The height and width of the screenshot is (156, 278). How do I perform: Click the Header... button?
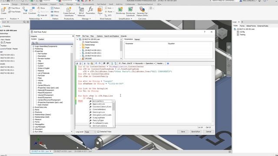[x=160, y=63]
